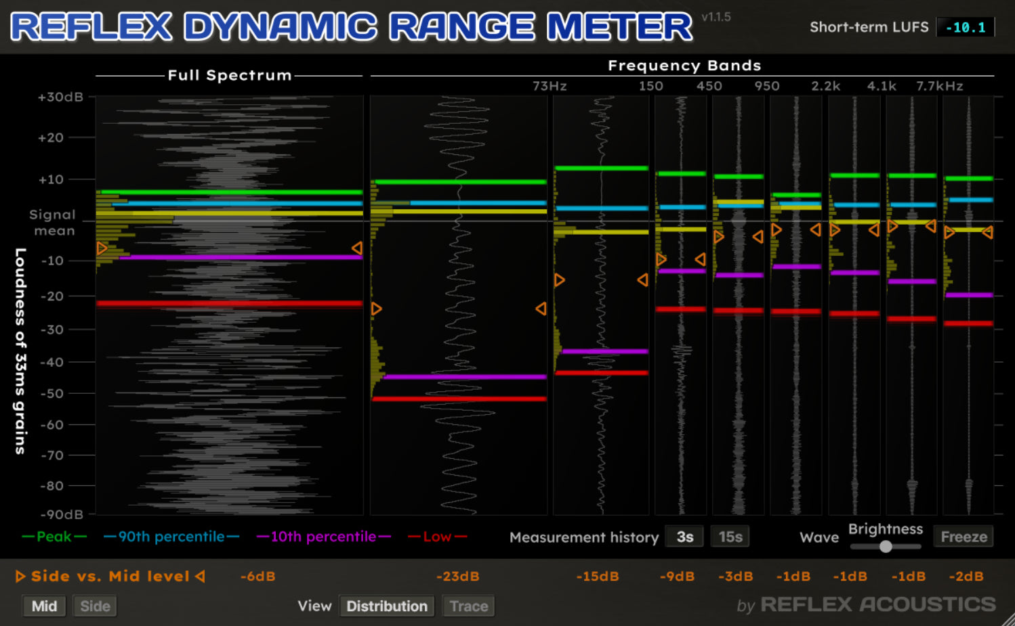Image resolution: width=1015 pixels, height=626 pixels.
Task: Click right orange marker in the 2.2k–4.1k band
Action: tap(874, 230)
